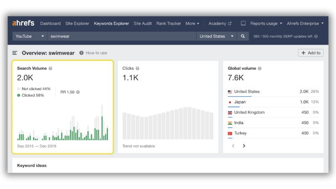
Task: Open the Rank Tracker tab
Action: (168, 24)
